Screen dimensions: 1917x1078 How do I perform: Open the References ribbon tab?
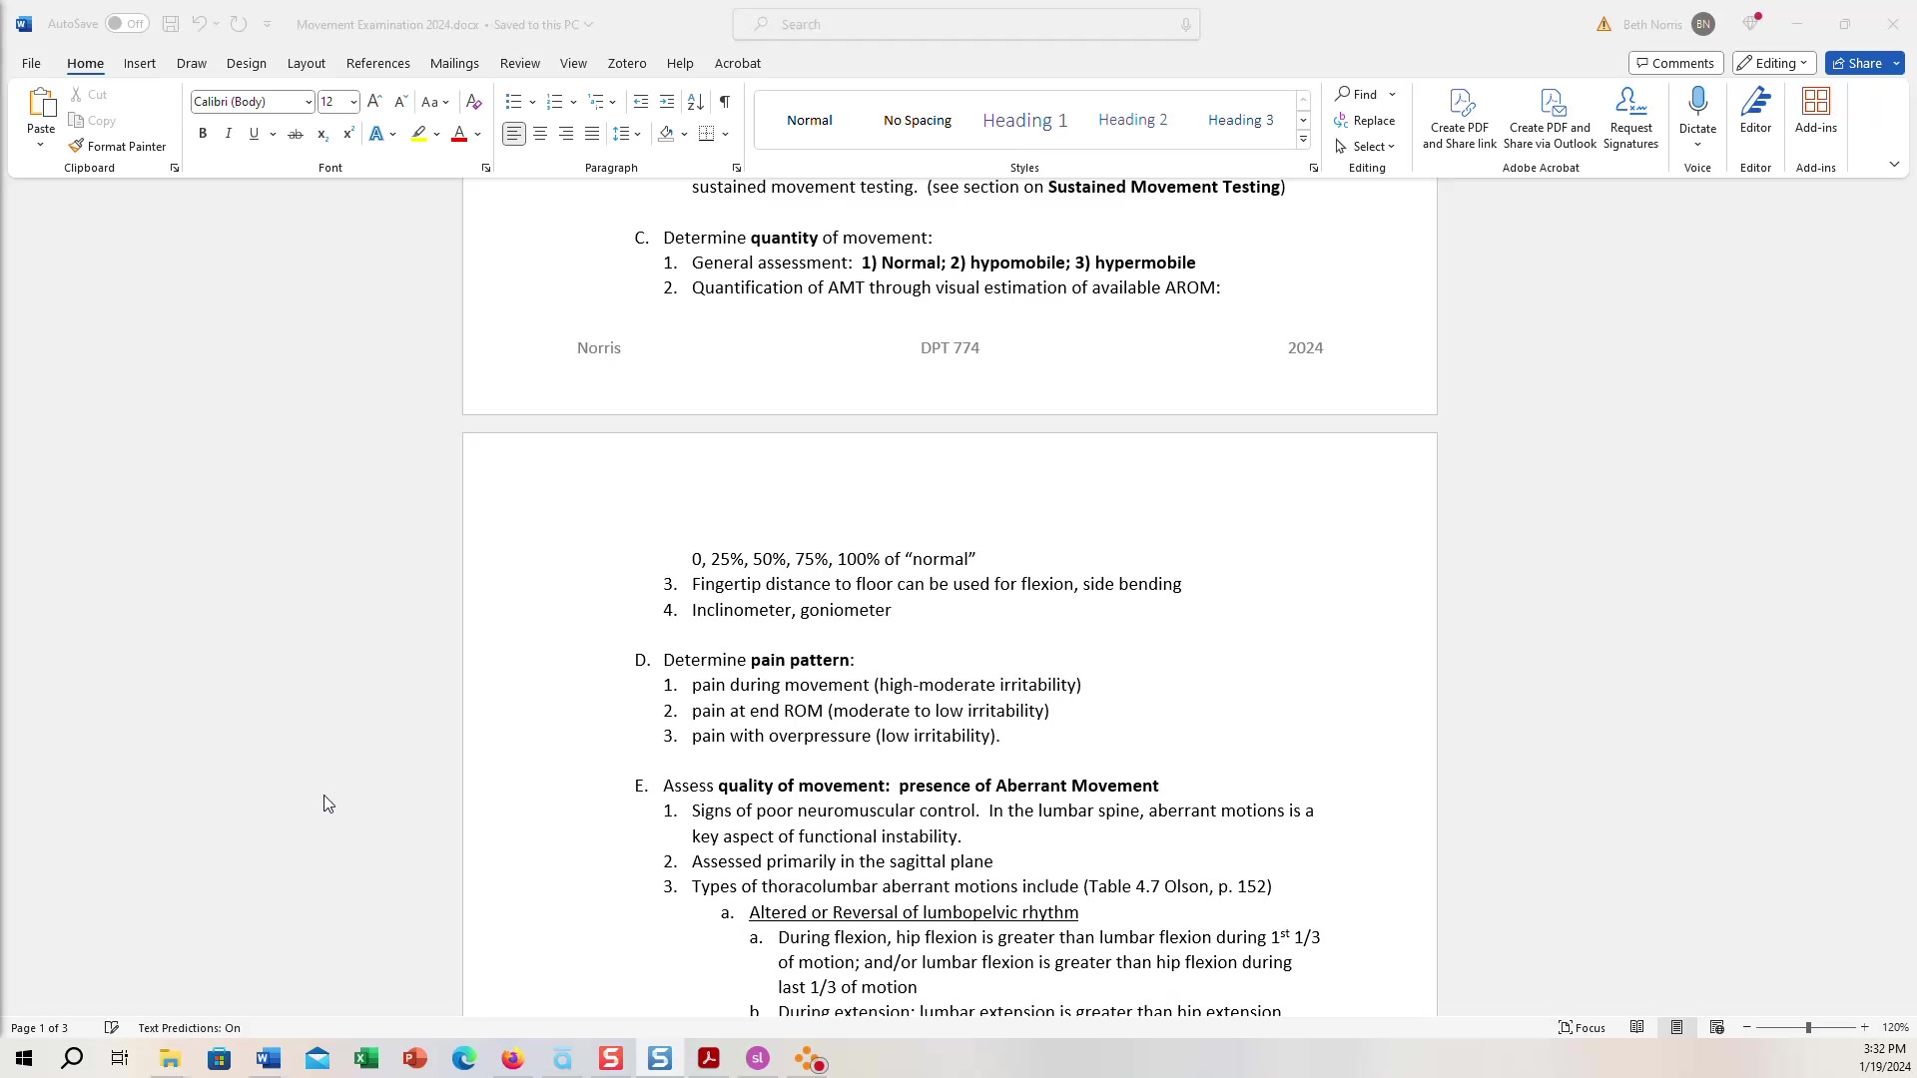[377, 63]
